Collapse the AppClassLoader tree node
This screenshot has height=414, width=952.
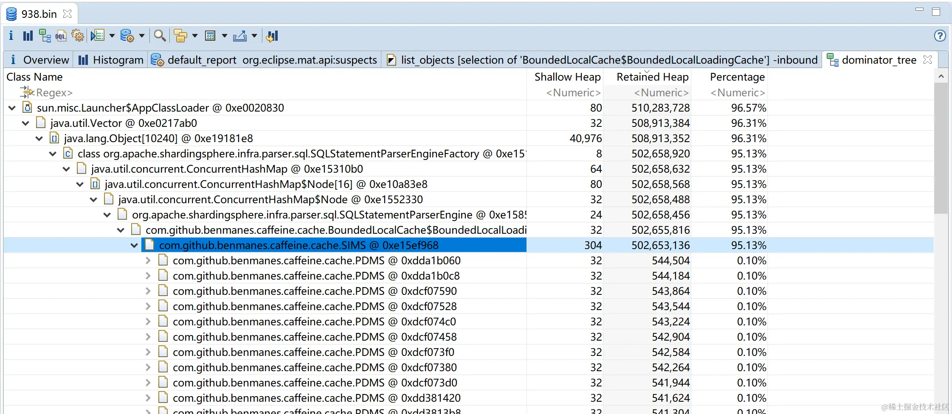coord(12,108)
